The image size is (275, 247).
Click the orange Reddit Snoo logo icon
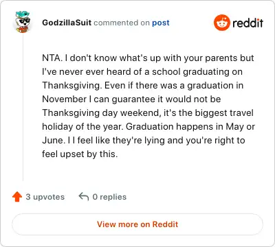(222, 23)
